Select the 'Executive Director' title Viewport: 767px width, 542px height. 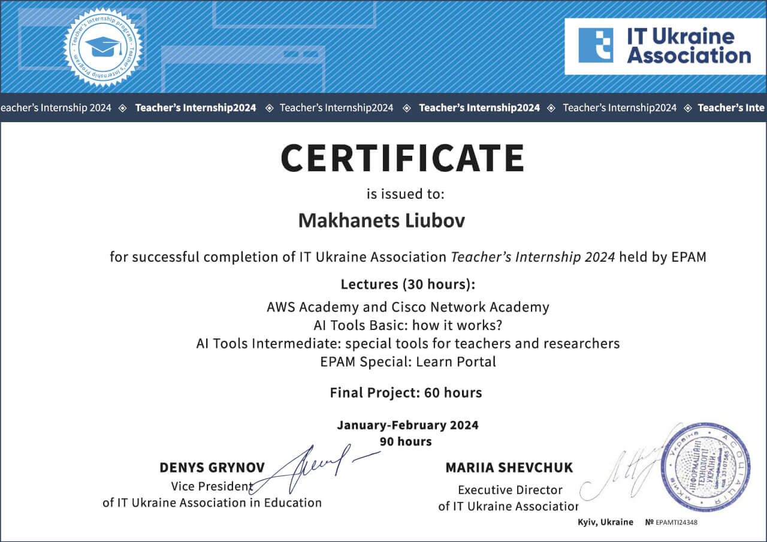510,490
